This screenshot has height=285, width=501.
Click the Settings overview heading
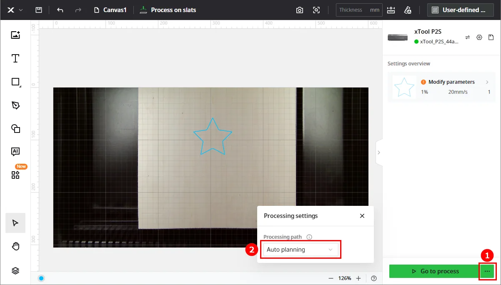(409, 64)
